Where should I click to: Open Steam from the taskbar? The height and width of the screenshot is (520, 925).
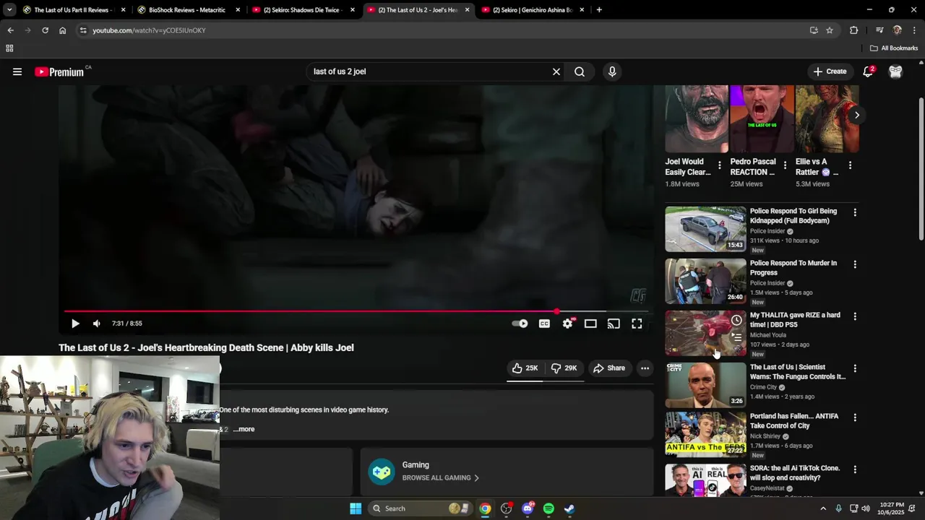[569, 508]
